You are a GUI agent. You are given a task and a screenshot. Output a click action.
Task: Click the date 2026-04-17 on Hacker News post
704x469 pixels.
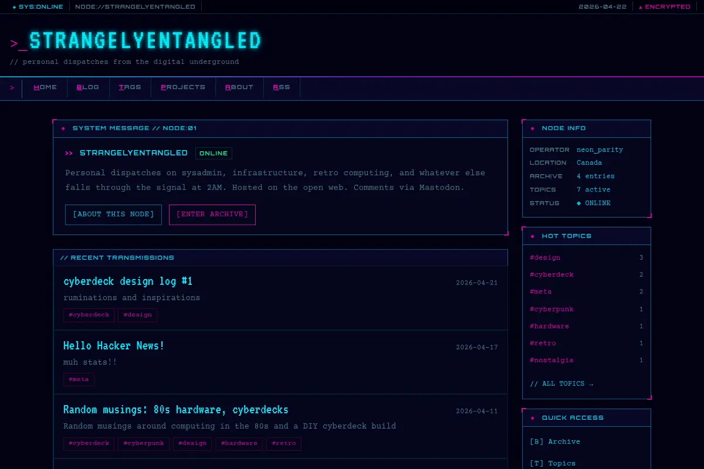pos(477,348)
